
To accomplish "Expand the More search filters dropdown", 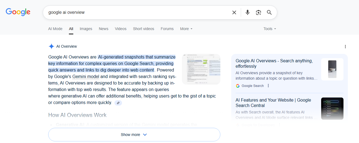I will tap(186, 29).
